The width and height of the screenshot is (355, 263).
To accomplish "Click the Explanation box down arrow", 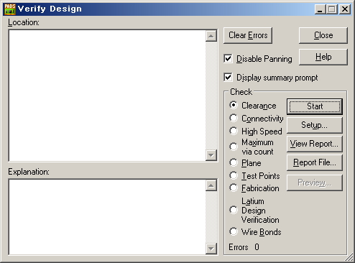I will point(211,249).
